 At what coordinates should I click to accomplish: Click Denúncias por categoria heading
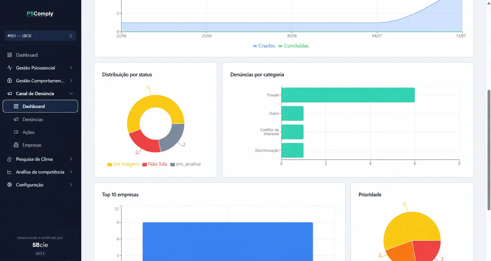(257, 75)
